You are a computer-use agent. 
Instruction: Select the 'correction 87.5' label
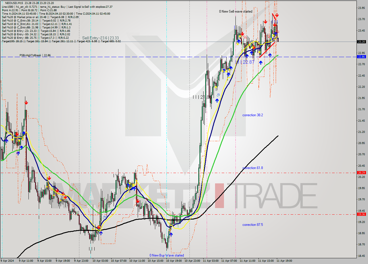(252, 225)
